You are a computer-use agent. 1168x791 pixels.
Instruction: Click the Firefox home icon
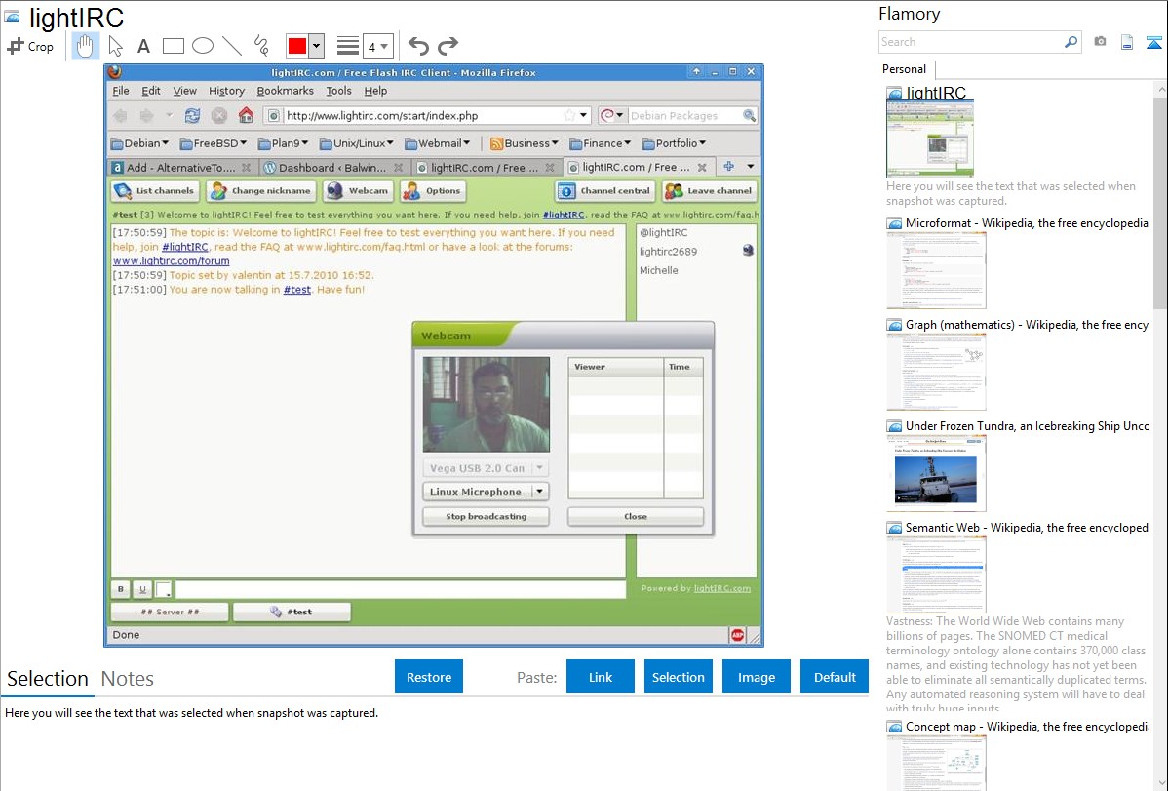(x=246, y=115)
